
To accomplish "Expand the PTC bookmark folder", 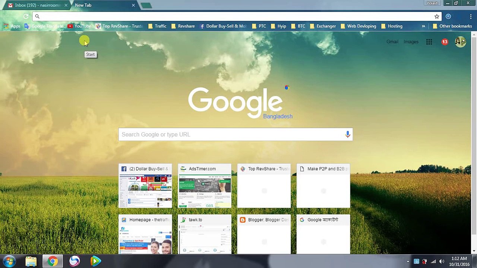I will tap(259, 26).
